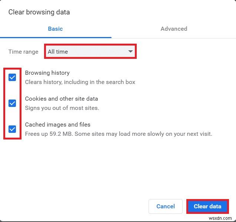The height and width of the screenshot is (222, 236).
Task: Click the blue underline beneath the Basic tab
Action: pyautogui.click(x=56, y=37)
